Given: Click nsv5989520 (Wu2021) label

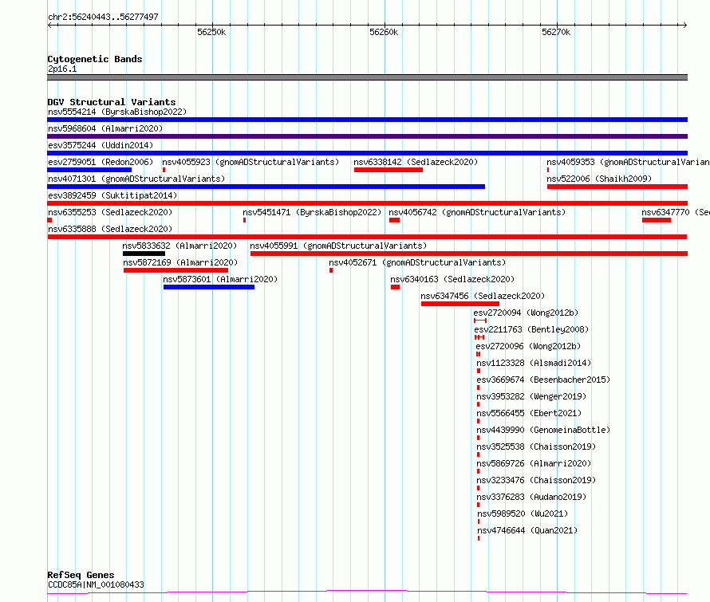Looking at the screenshot, I should tap(523, 513).
